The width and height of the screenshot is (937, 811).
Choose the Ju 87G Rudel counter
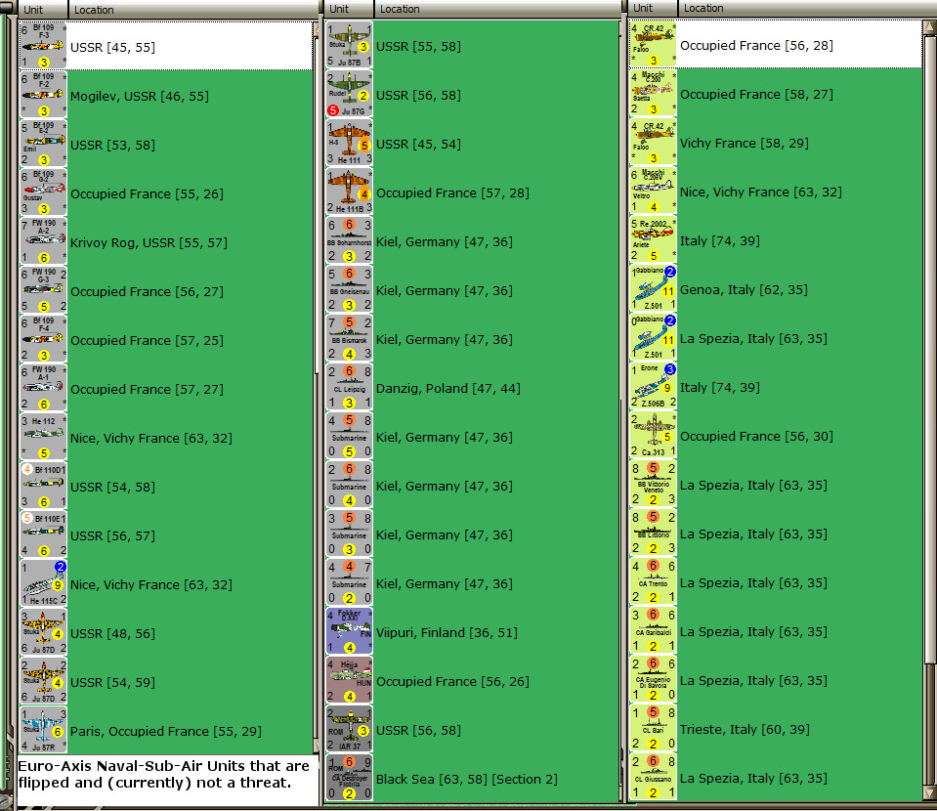(x=349, y=95)
